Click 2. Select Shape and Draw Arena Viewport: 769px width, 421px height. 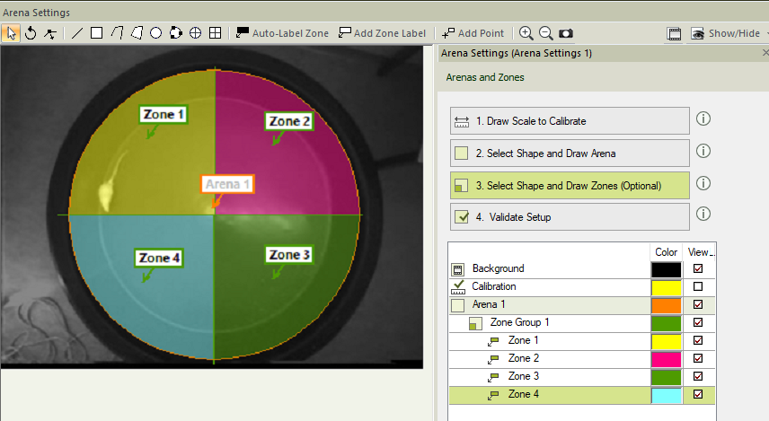570,153
